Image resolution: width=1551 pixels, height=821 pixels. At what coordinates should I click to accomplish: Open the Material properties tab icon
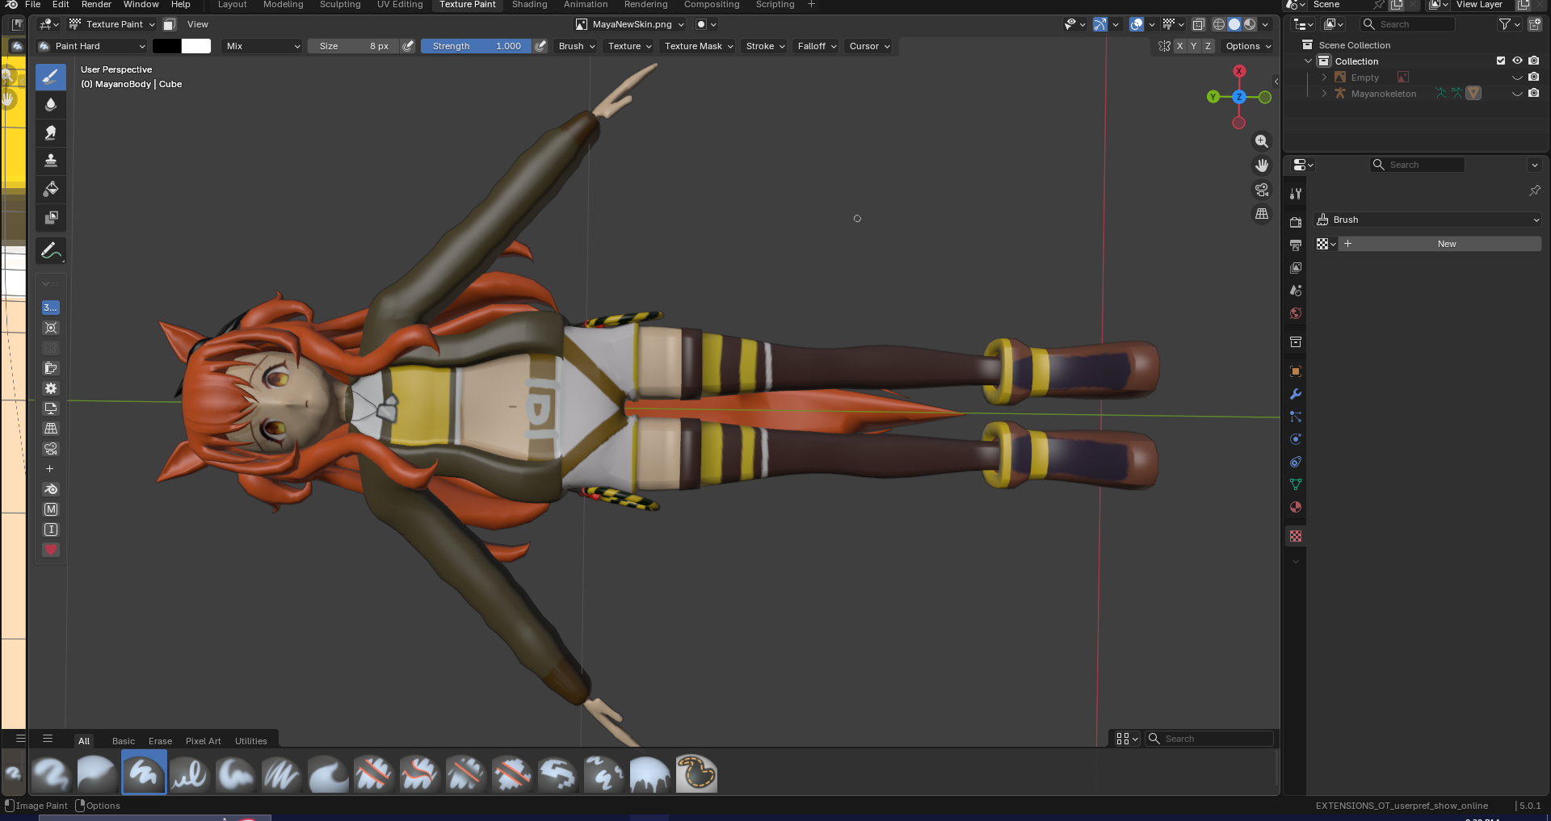1296,508
